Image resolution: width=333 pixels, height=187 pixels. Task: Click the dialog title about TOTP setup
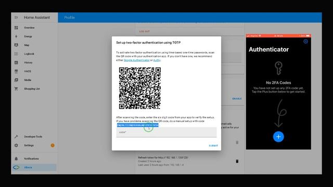click(x=148, y=43)
